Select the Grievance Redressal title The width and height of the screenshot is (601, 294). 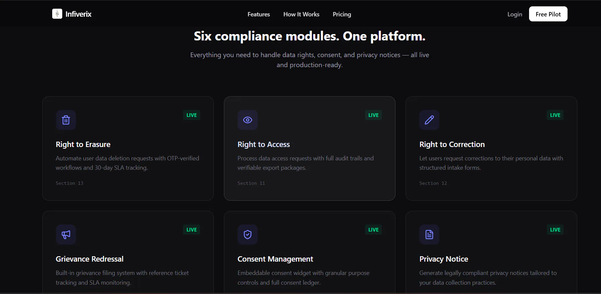(90, 259)
